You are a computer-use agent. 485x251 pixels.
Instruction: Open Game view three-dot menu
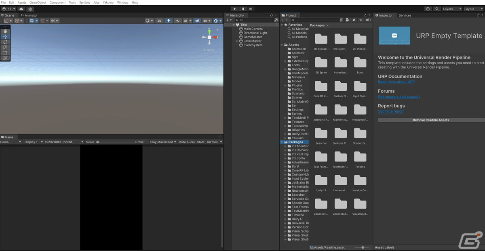tap(220, 137)
